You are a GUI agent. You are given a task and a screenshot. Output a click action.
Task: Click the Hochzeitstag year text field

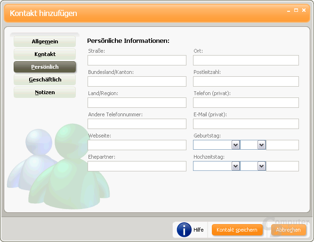[x=282, y=166]
